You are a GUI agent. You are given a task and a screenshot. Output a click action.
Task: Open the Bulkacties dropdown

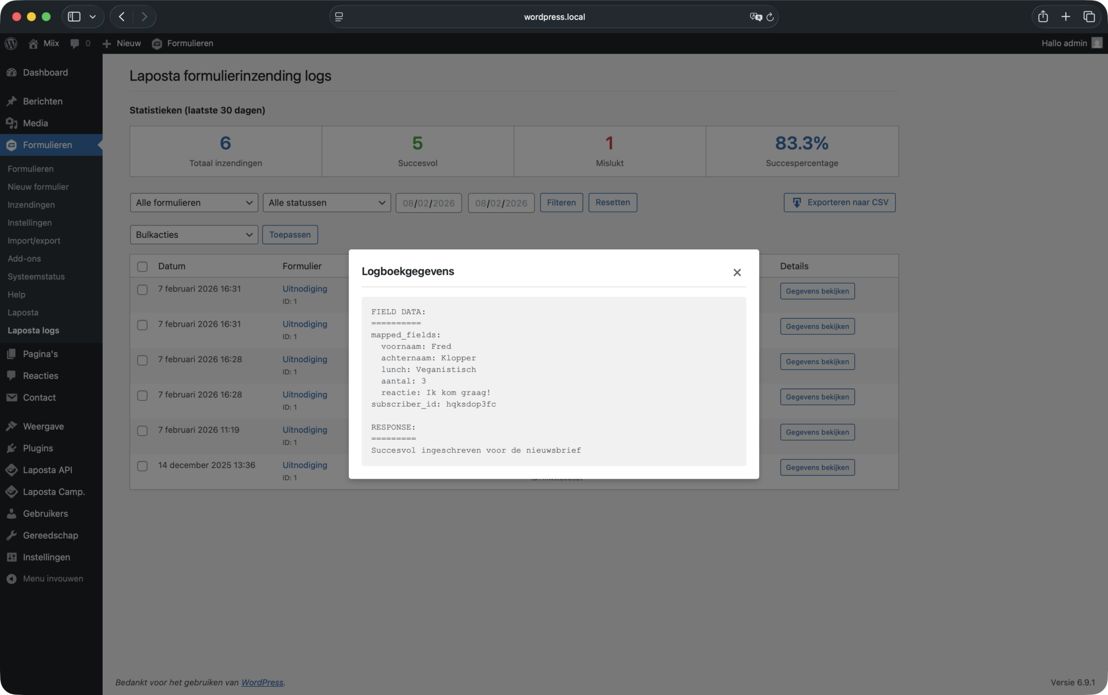(194, 235)
